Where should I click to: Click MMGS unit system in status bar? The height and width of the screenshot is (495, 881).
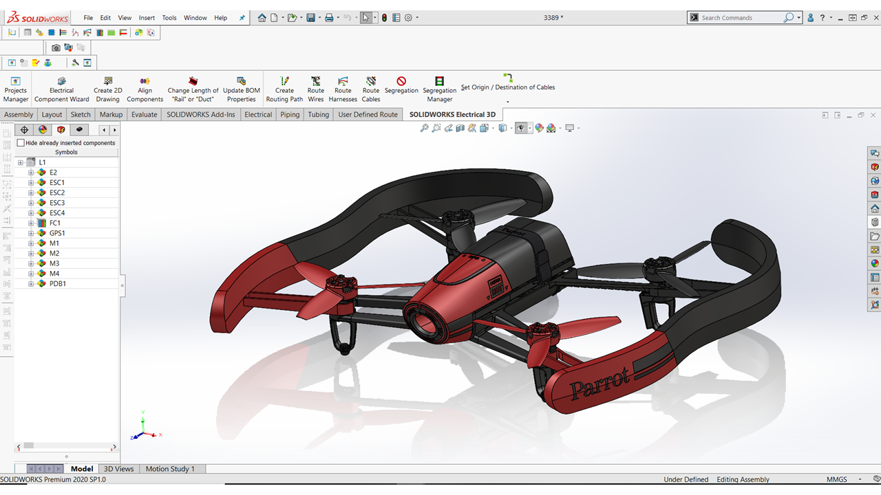tap(836, 479)
